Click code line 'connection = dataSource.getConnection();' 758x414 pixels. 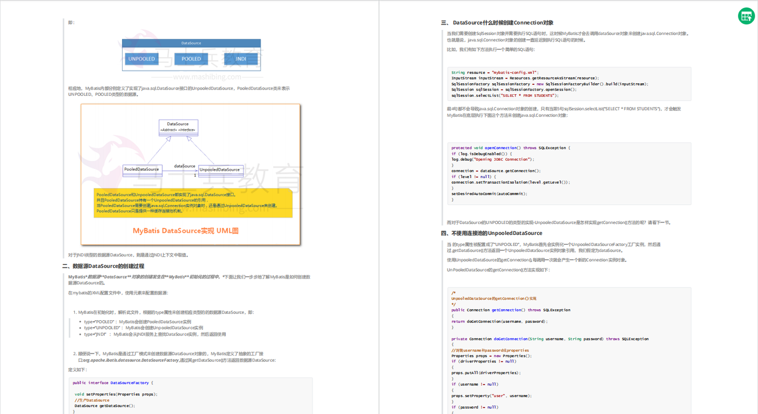tap(495, 171)
